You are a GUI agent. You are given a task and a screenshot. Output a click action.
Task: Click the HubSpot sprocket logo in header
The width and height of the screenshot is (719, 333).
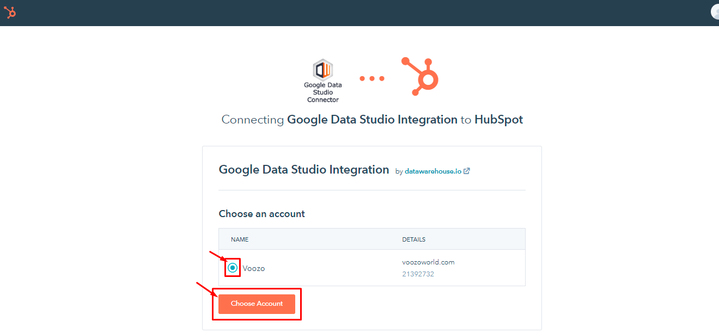[10, 12]
